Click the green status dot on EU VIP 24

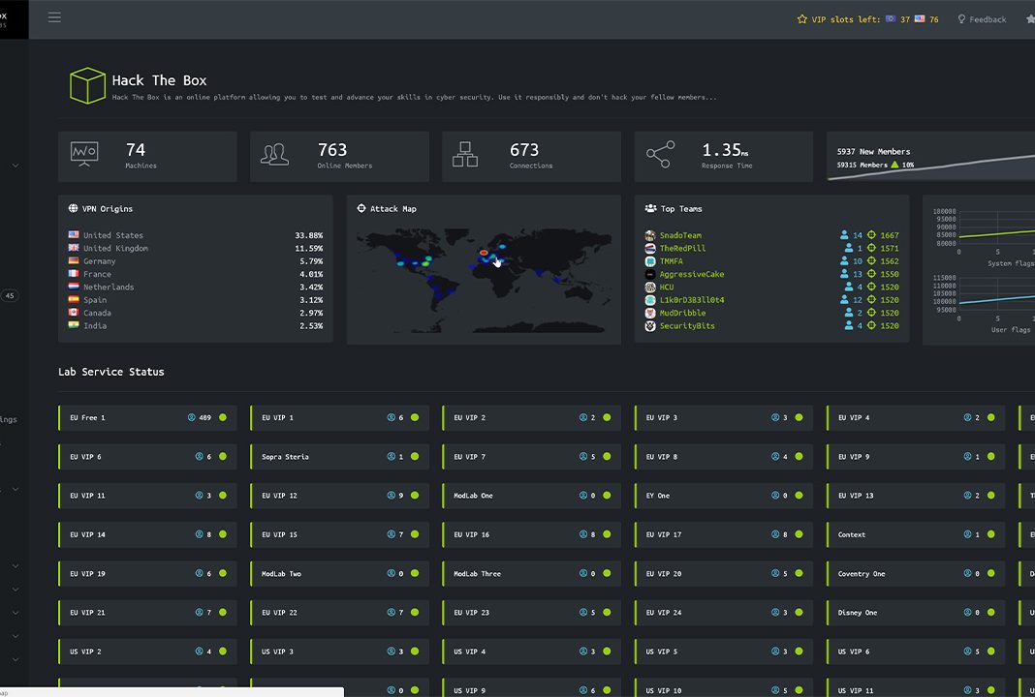(799, 613)
